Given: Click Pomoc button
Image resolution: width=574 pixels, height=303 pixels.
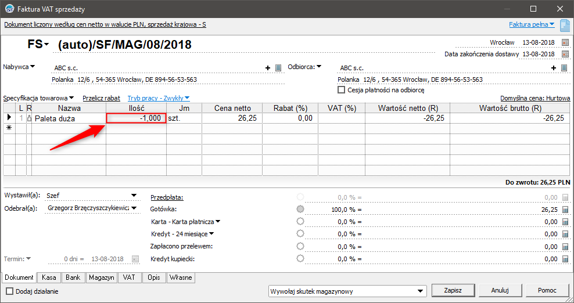Looking at the screenshot, I should tap(547, 291).
